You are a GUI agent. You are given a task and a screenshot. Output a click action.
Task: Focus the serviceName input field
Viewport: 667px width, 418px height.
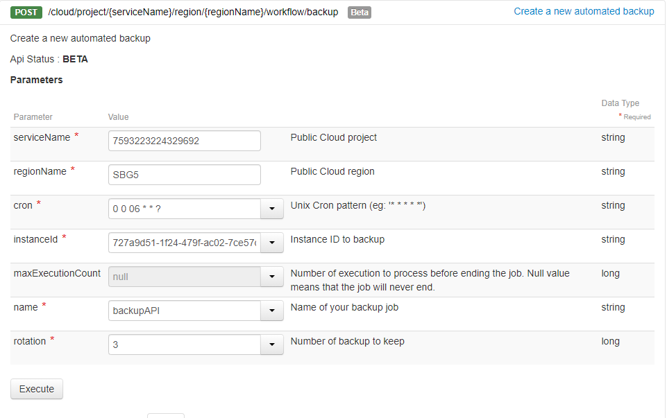point(184,141)
